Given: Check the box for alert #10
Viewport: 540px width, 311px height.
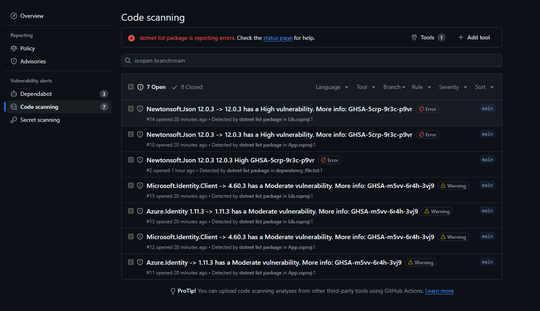Looking at the screenshot, I should (x=131, y=134).
